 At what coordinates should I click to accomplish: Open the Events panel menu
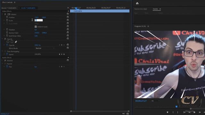pos(160,9)
